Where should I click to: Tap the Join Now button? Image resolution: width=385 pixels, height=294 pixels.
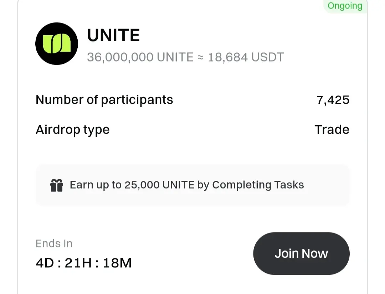301,253
